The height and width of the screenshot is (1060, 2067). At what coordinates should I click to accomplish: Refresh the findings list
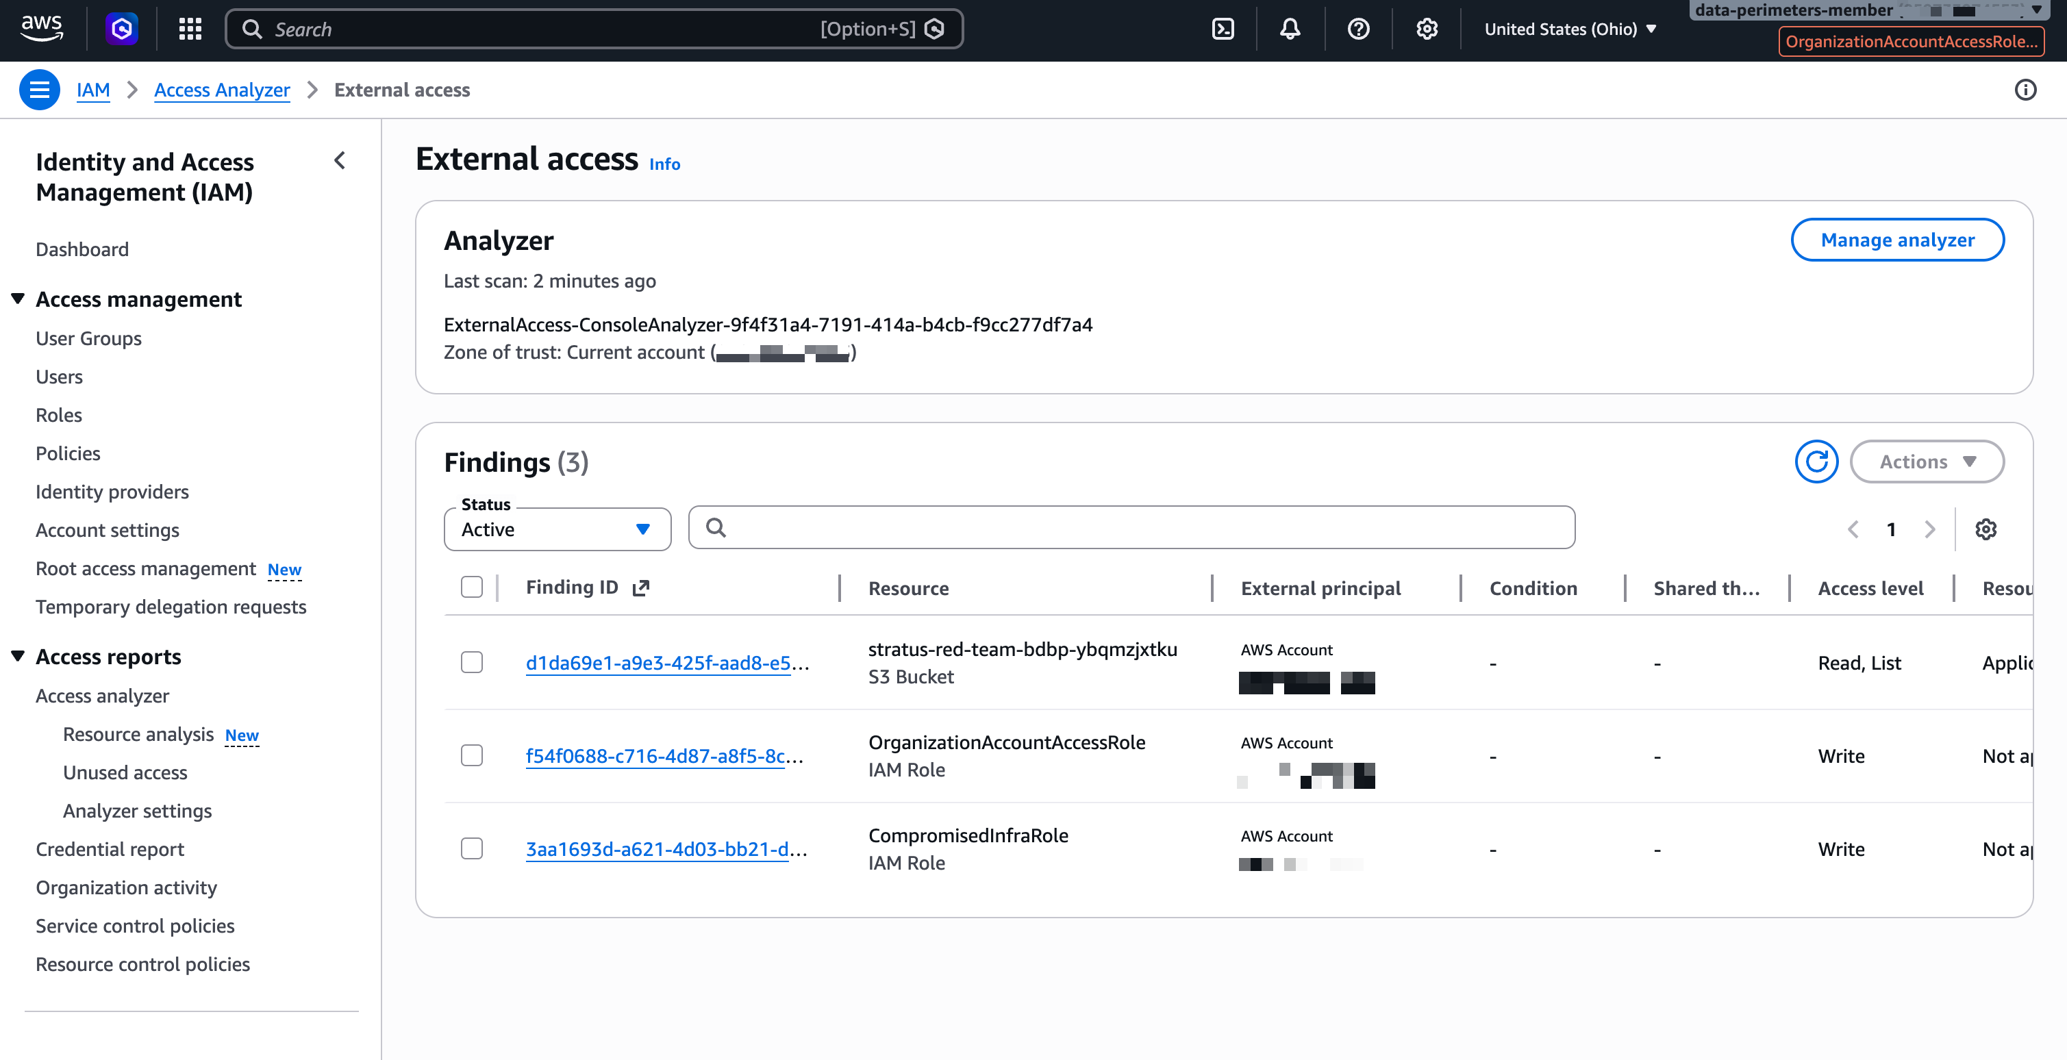[1816, 462]
